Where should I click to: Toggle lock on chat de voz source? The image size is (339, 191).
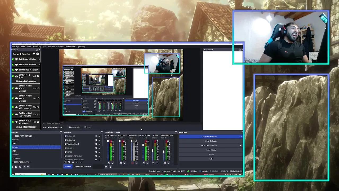click(x=99, y=140)
